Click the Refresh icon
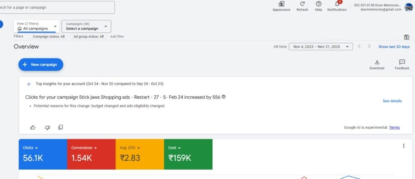 pos(302,4)
